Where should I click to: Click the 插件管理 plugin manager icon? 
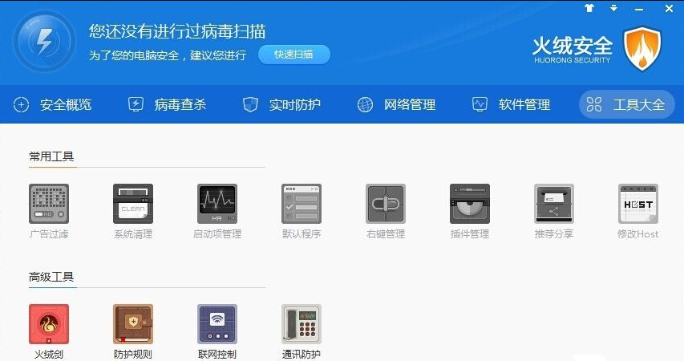[x=470, y=204]
